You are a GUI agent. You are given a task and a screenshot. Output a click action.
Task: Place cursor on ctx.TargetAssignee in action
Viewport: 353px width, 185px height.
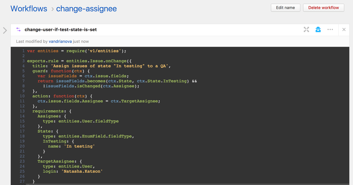click(x=135, y=101)
